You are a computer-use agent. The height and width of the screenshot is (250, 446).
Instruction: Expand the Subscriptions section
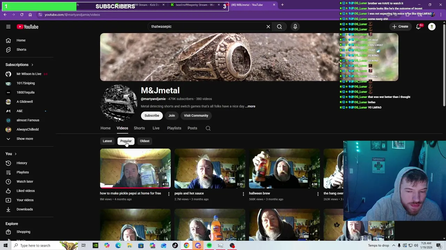[20, 65]
